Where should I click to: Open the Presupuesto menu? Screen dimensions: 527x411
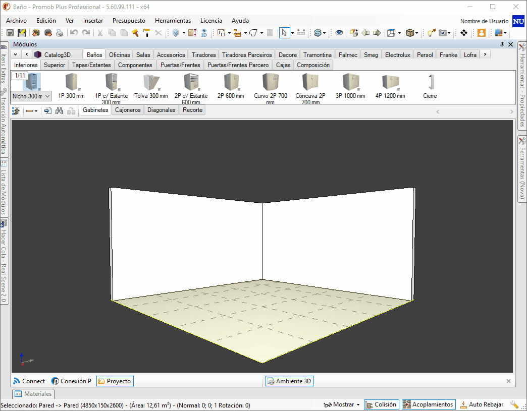pyautogui.click(x=129, y=21)
